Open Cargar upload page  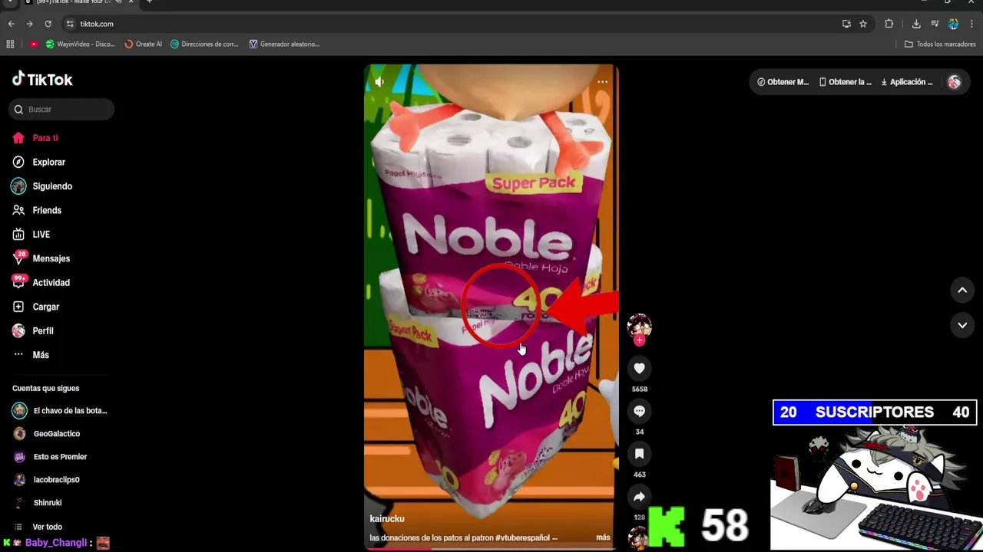(35, 307)
